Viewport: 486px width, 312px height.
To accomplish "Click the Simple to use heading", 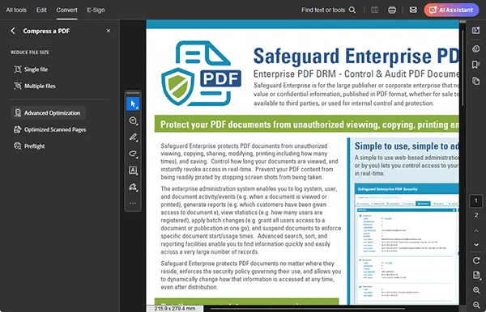I will (407, 146).
